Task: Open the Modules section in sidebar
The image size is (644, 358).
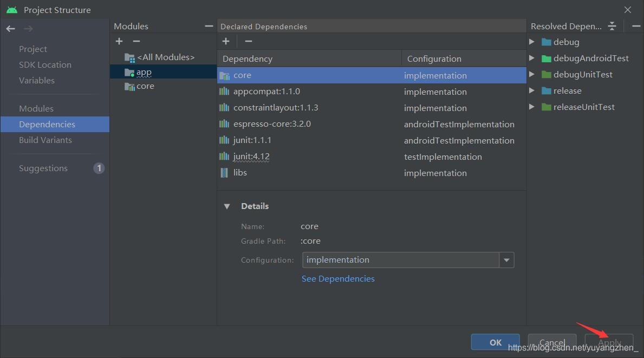Action: point(36,108)
